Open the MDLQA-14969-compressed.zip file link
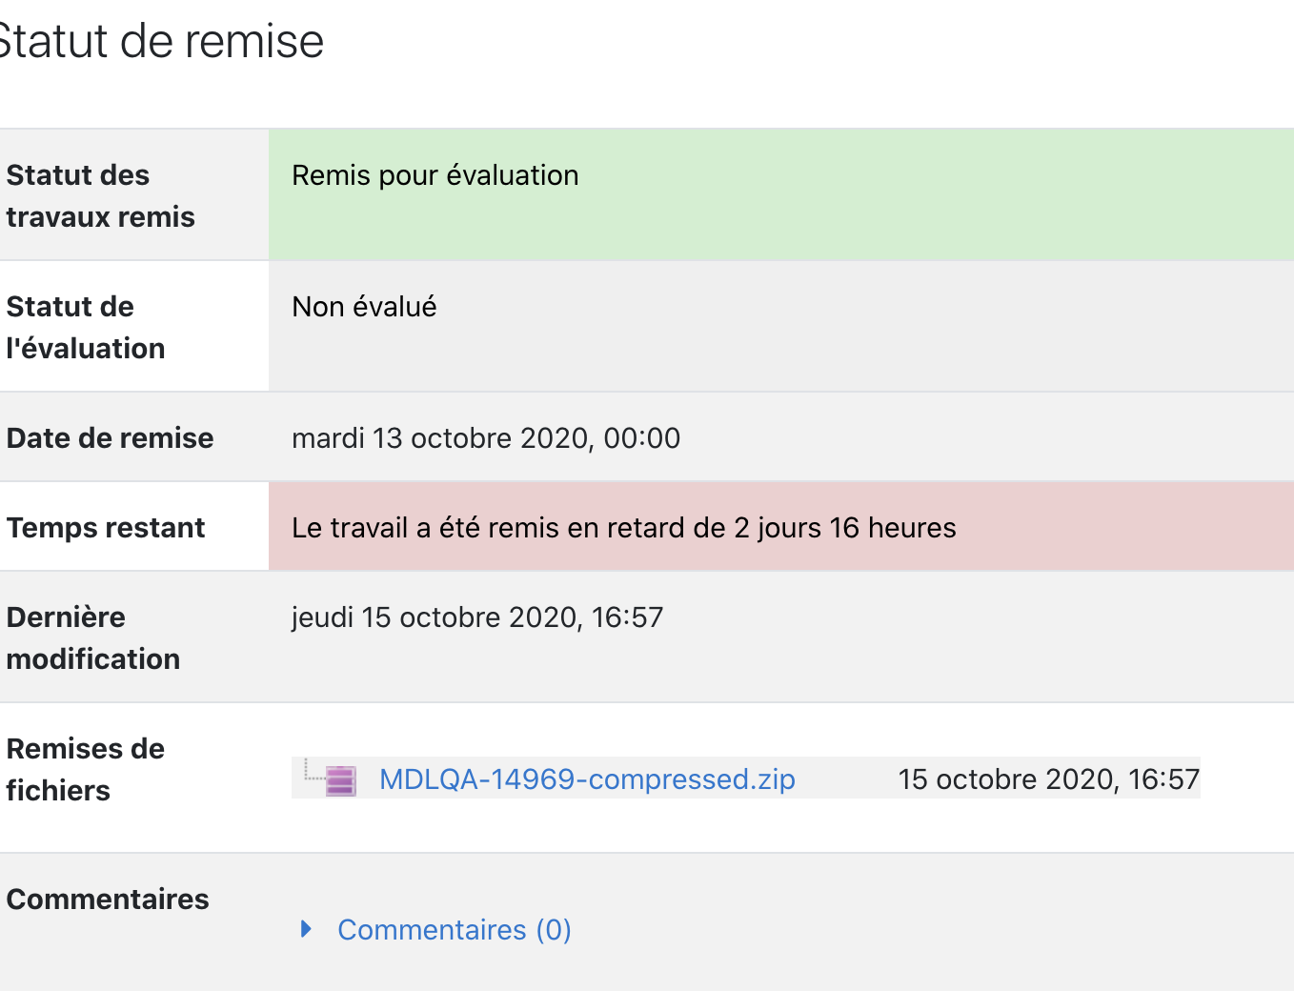Screen dimensions: 1294x991 pos(587,779)
